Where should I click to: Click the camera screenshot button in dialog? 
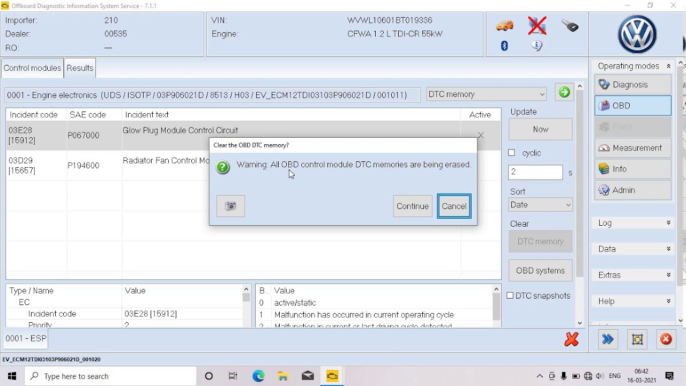click(231, 206)
